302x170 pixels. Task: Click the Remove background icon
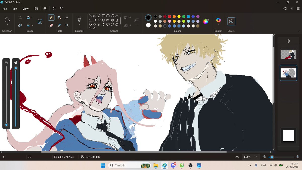20,25
